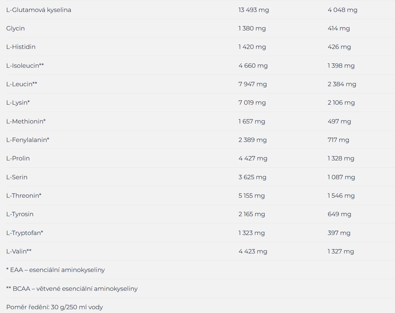Click the L-Histidin row label
395x313 pixels.
[21, 47]
